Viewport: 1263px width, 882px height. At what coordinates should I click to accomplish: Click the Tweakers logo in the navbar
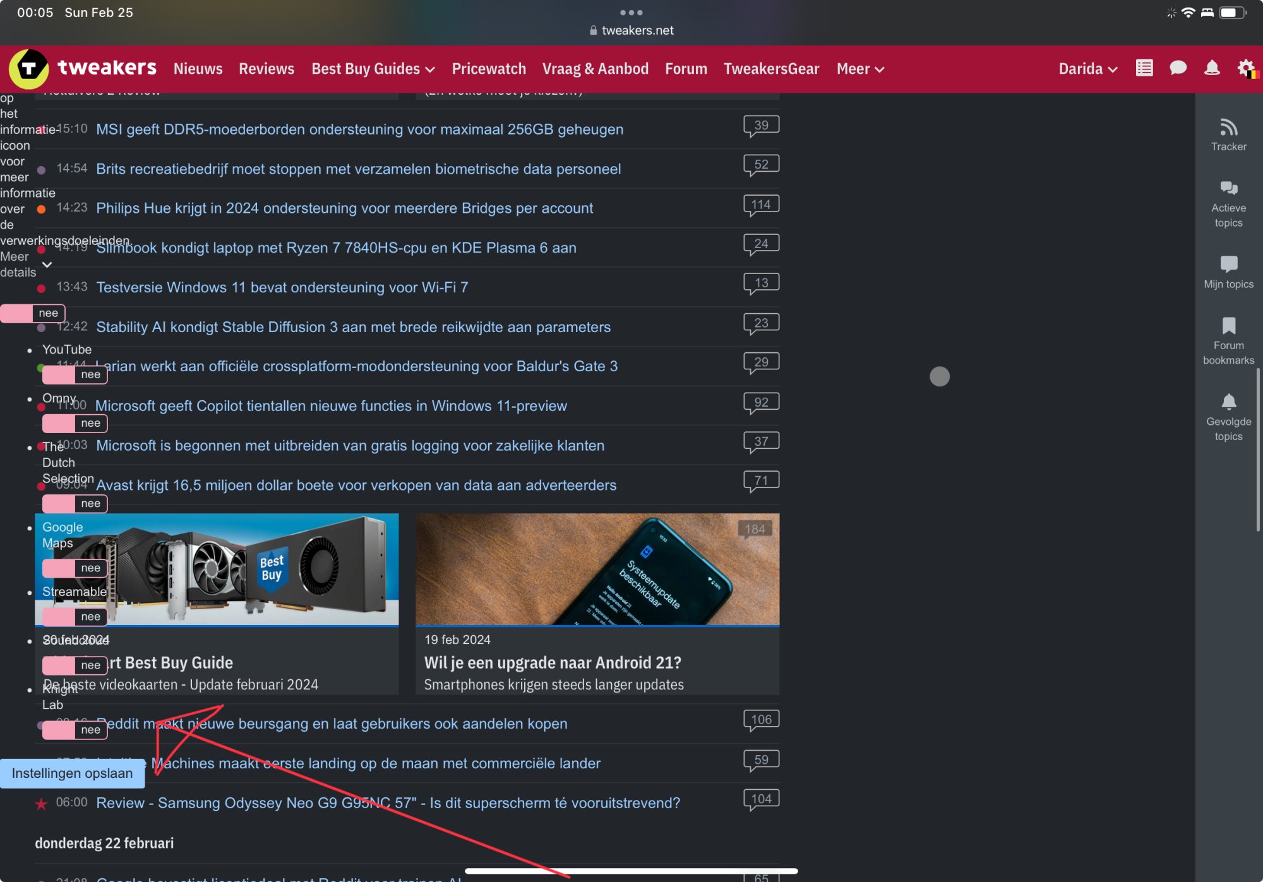[82, 68]
